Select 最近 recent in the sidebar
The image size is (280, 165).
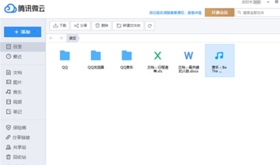[23, 56]
